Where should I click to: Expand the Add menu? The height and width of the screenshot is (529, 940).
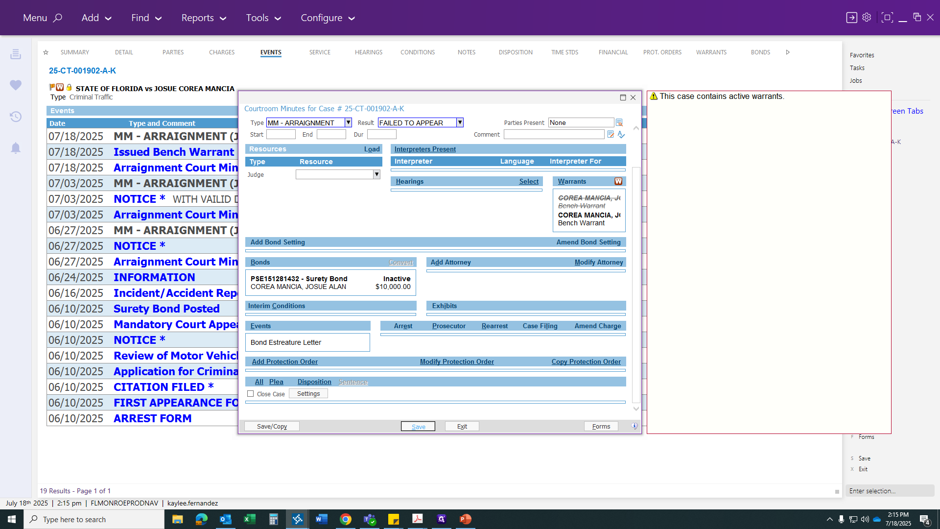(x=96, y=18)
